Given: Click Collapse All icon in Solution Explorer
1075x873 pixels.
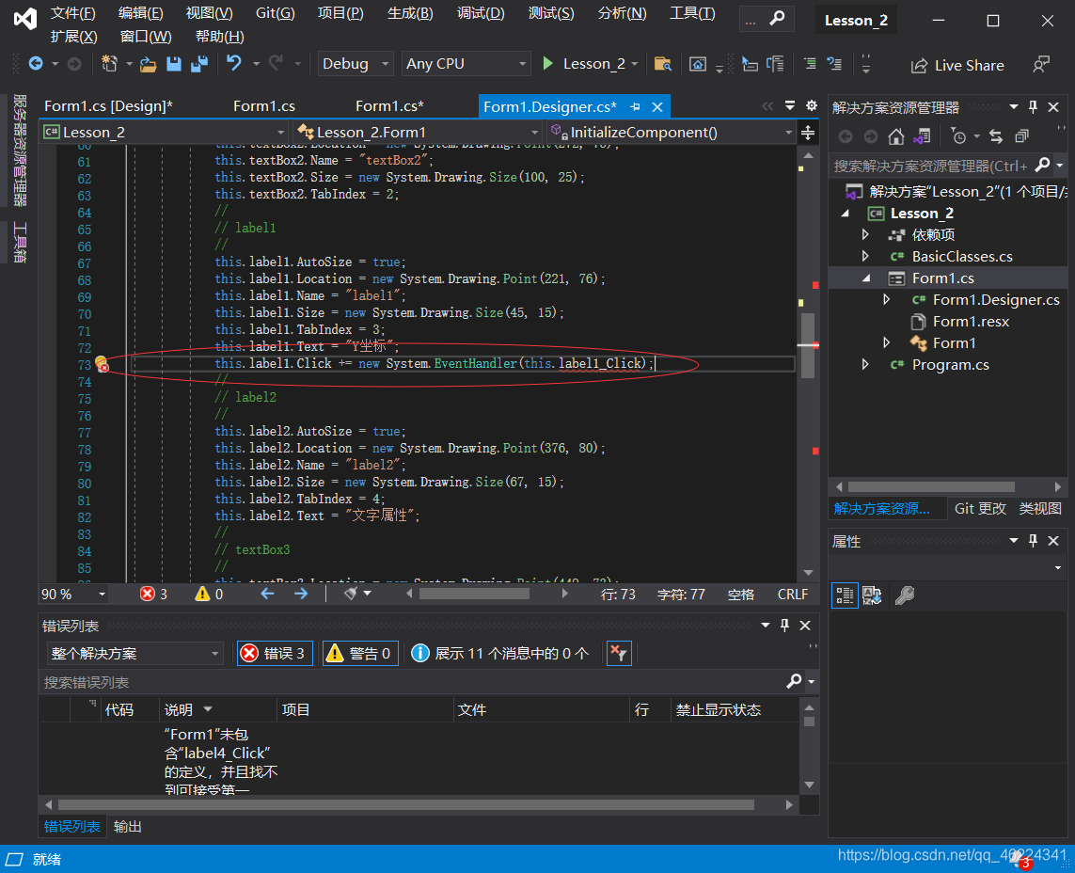Looking at the screenshot, I should pyautogui.click(x=1021, y=137).
